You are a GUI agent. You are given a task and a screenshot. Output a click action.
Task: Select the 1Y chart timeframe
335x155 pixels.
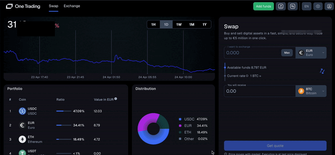click(204, 25)
